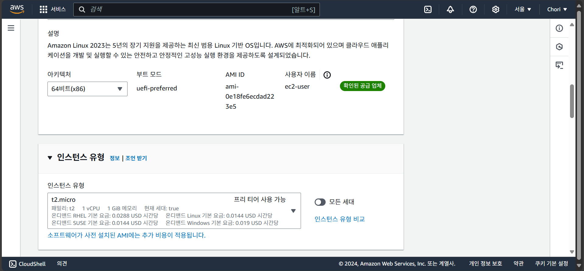Screen dimensions: 584x271
Task: Open the t2.micro instance type dropdown
Action: click(174, 211)
